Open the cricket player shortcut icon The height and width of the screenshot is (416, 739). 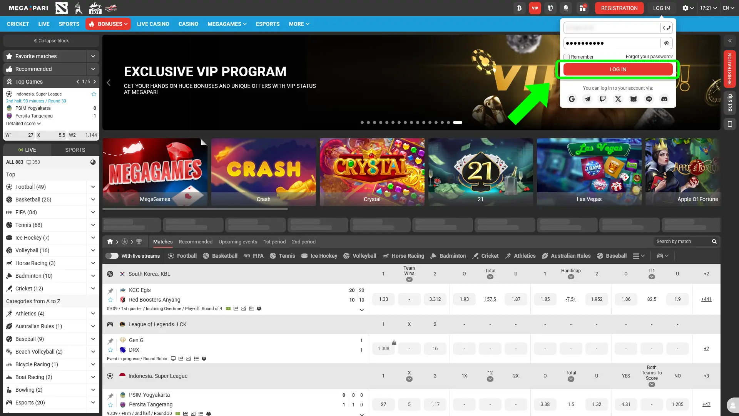click(x=79, y=8)
